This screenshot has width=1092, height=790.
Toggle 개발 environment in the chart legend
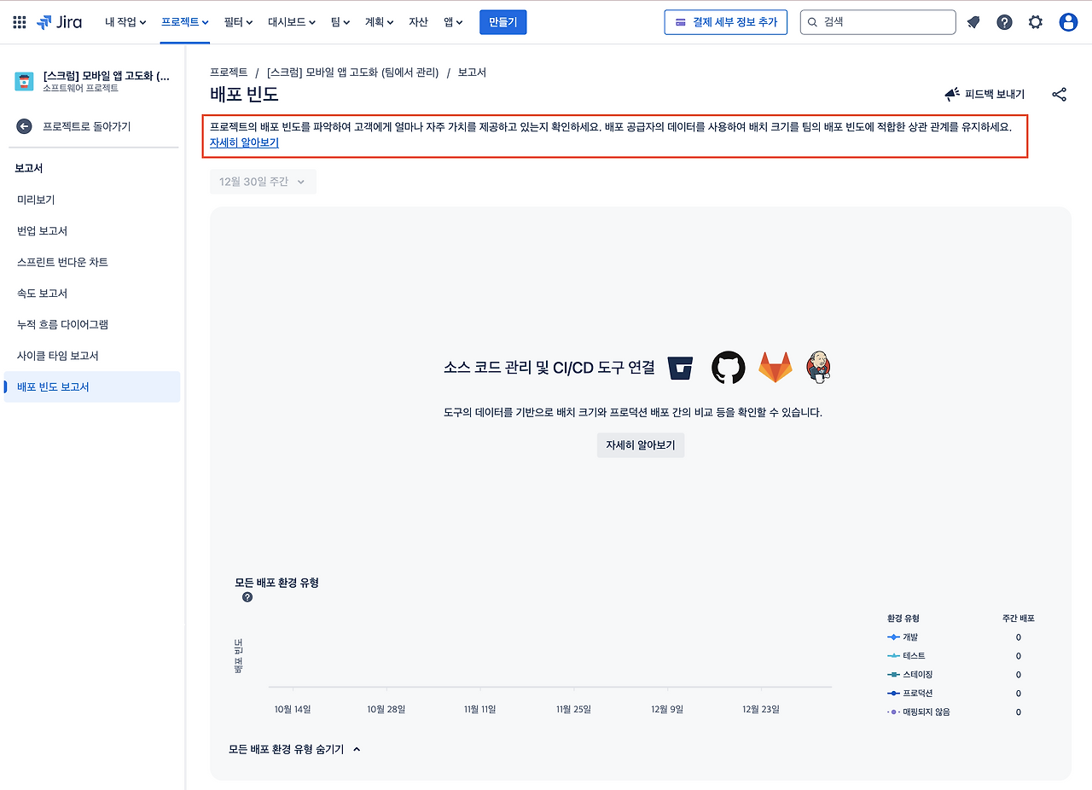tap(908, 636)
